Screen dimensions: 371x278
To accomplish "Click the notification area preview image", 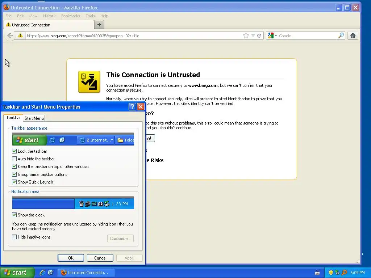I will coord(73,203).
